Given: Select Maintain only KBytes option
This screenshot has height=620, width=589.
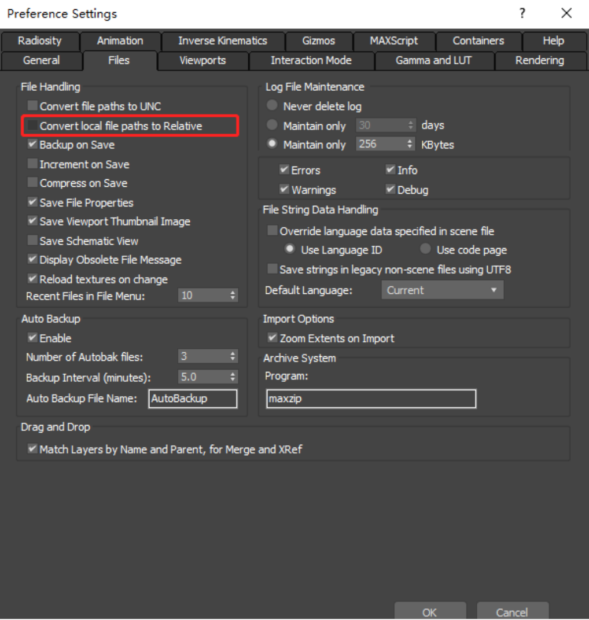Looking at the screenshot, I should (272, 144).
